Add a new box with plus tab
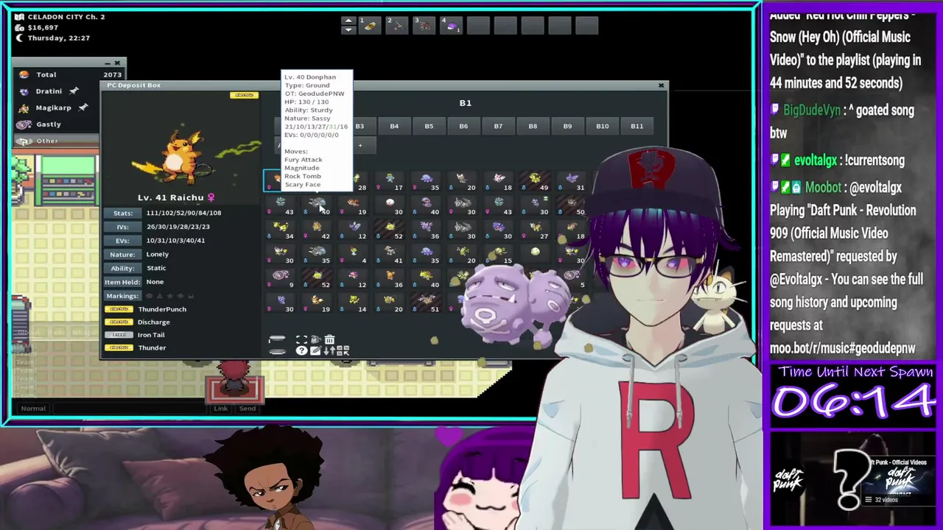The width and height of the screenshot is (943, 530). coord(360,145)
